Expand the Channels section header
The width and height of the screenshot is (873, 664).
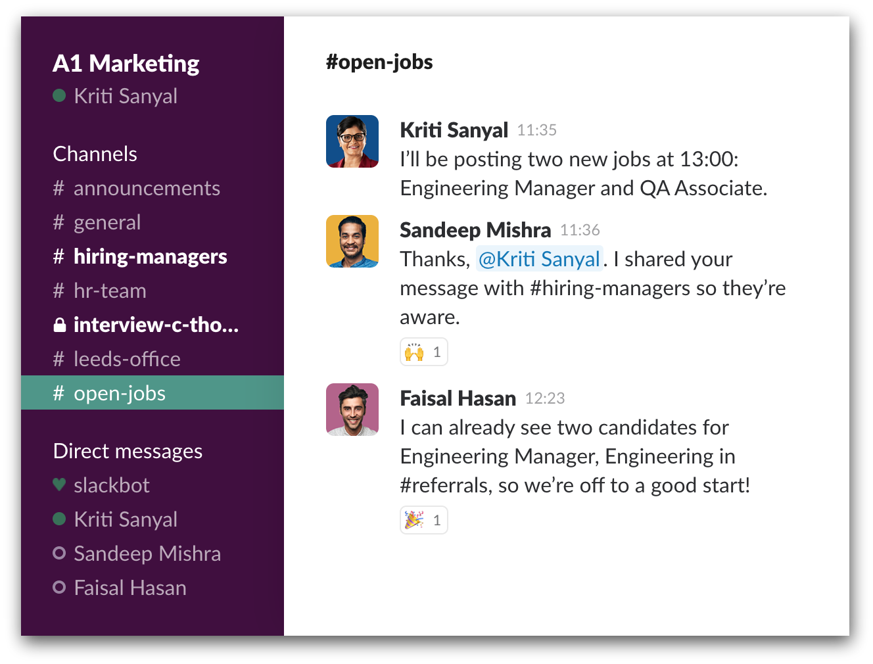click(95, 154)
